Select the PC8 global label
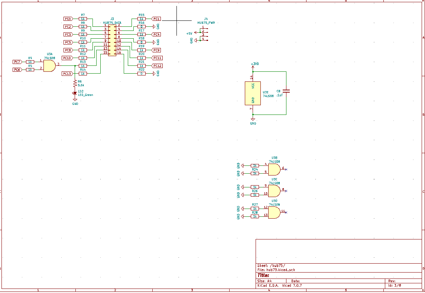Screen dimensions: 425x293 coord(68,50)
